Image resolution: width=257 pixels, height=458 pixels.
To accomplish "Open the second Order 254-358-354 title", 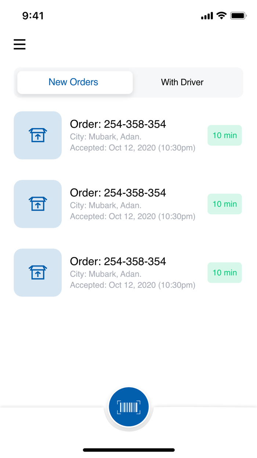I will [x=118, y=193].
